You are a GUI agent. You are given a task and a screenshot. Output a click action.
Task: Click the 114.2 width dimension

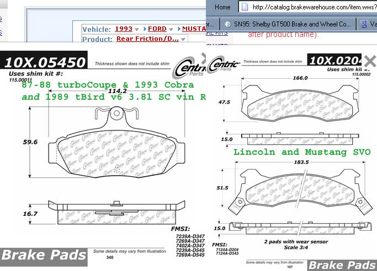click(x=118, y=91)
